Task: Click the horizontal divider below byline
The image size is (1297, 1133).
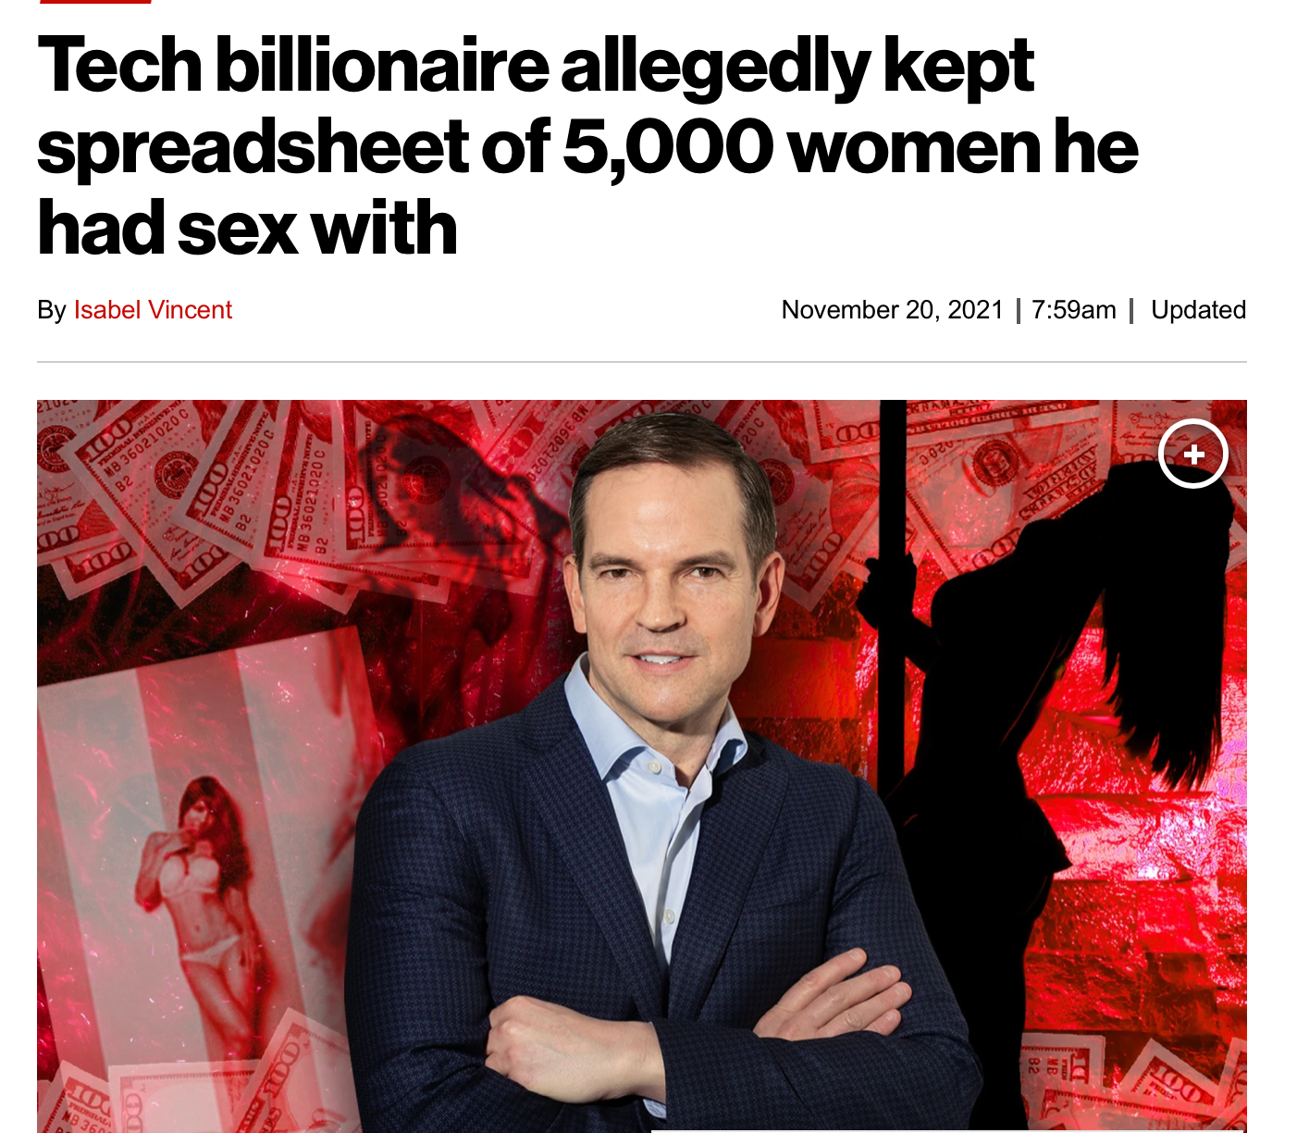Action: 642,362
